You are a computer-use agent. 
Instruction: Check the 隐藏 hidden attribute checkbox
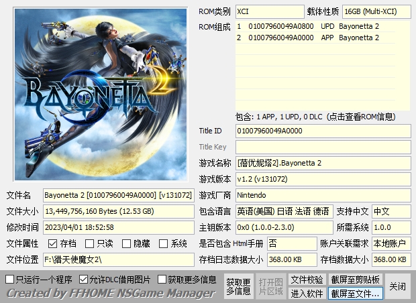pos(127,244)
